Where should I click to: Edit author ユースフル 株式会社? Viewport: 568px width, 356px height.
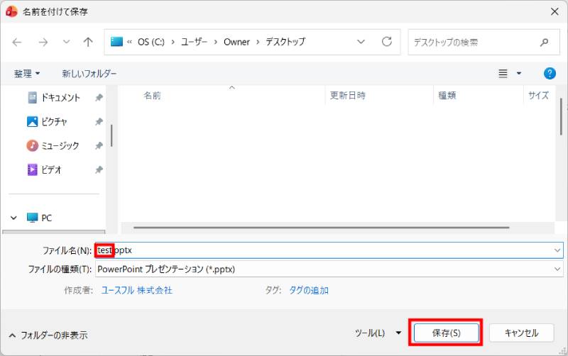tap(136, 290)
